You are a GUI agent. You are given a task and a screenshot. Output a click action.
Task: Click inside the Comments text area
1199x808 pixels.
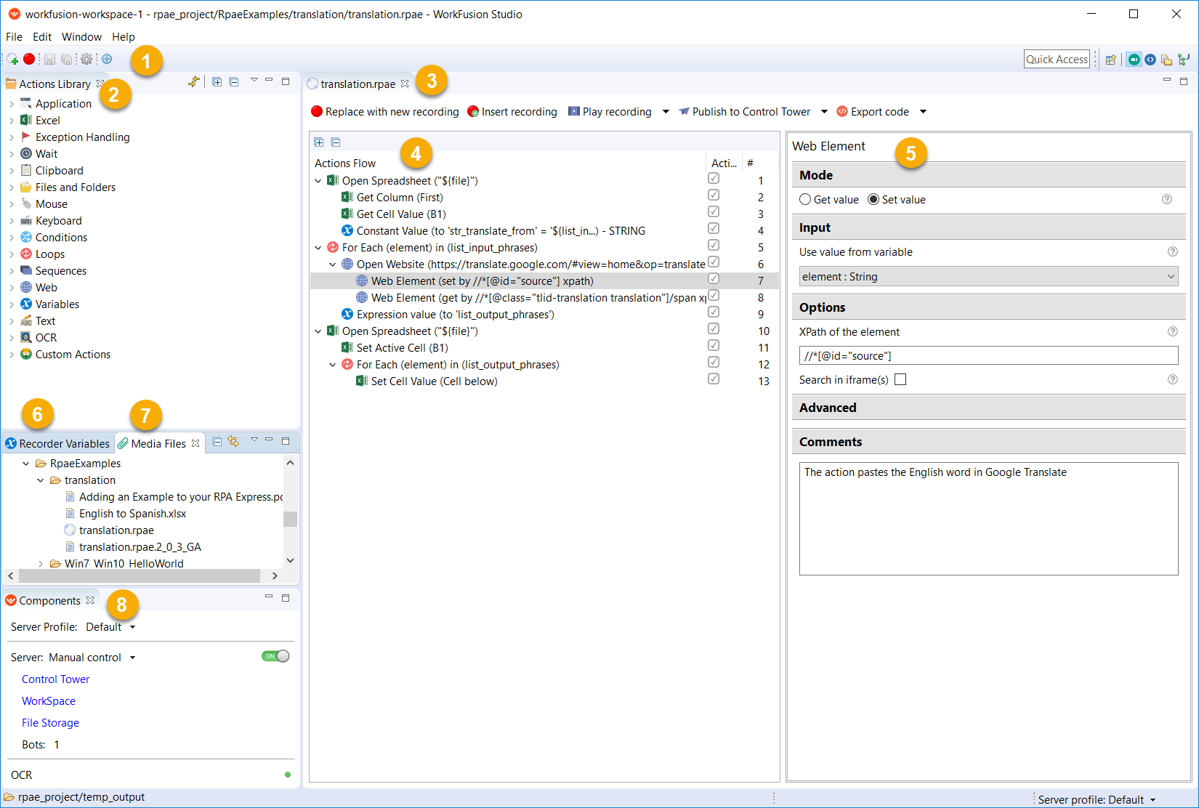pyautogui.click(x=988, y=519)
